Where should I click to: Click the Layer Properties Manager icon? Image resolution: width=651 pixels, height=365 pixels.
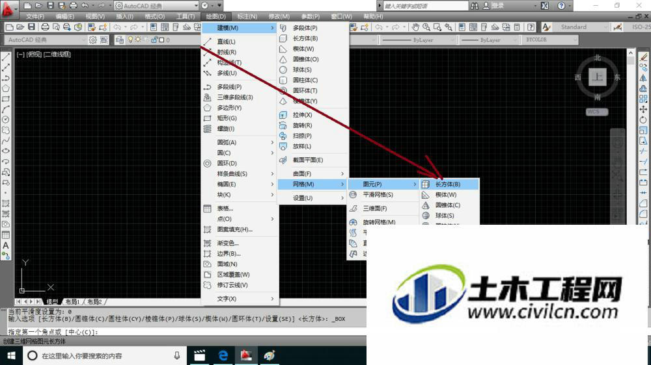coord(120,40)
